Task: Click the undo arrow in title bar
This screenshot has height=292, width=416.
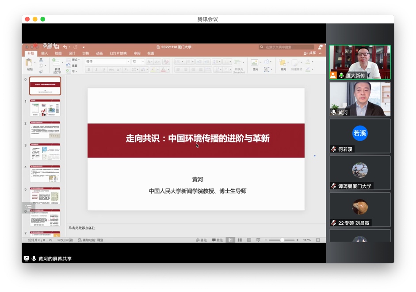Action: pyautogui.click(x=65, y=47)
